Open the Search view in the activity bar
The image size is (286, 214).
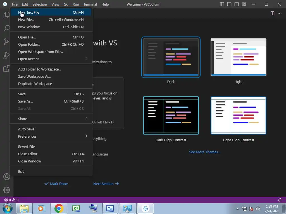pos(7,28)
